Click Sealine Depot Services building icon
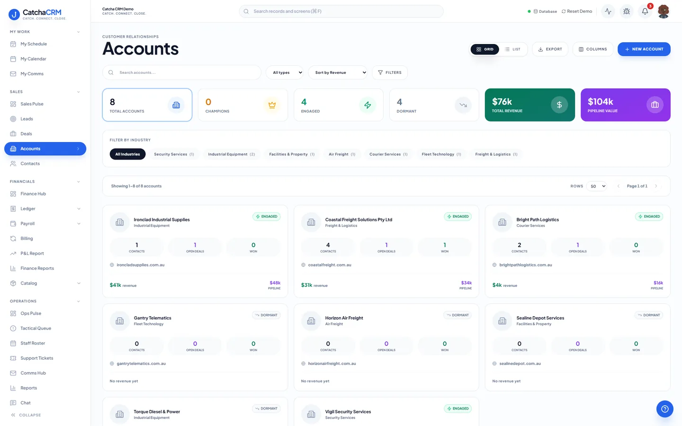Image resolution: width=682 pixels, height=426 pixels. pos(503,321)
